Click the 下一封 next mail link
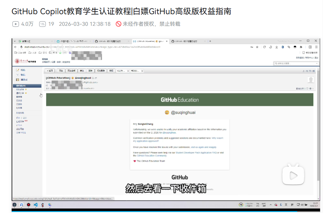Screen dimensions: 323x213 (312, 71)
